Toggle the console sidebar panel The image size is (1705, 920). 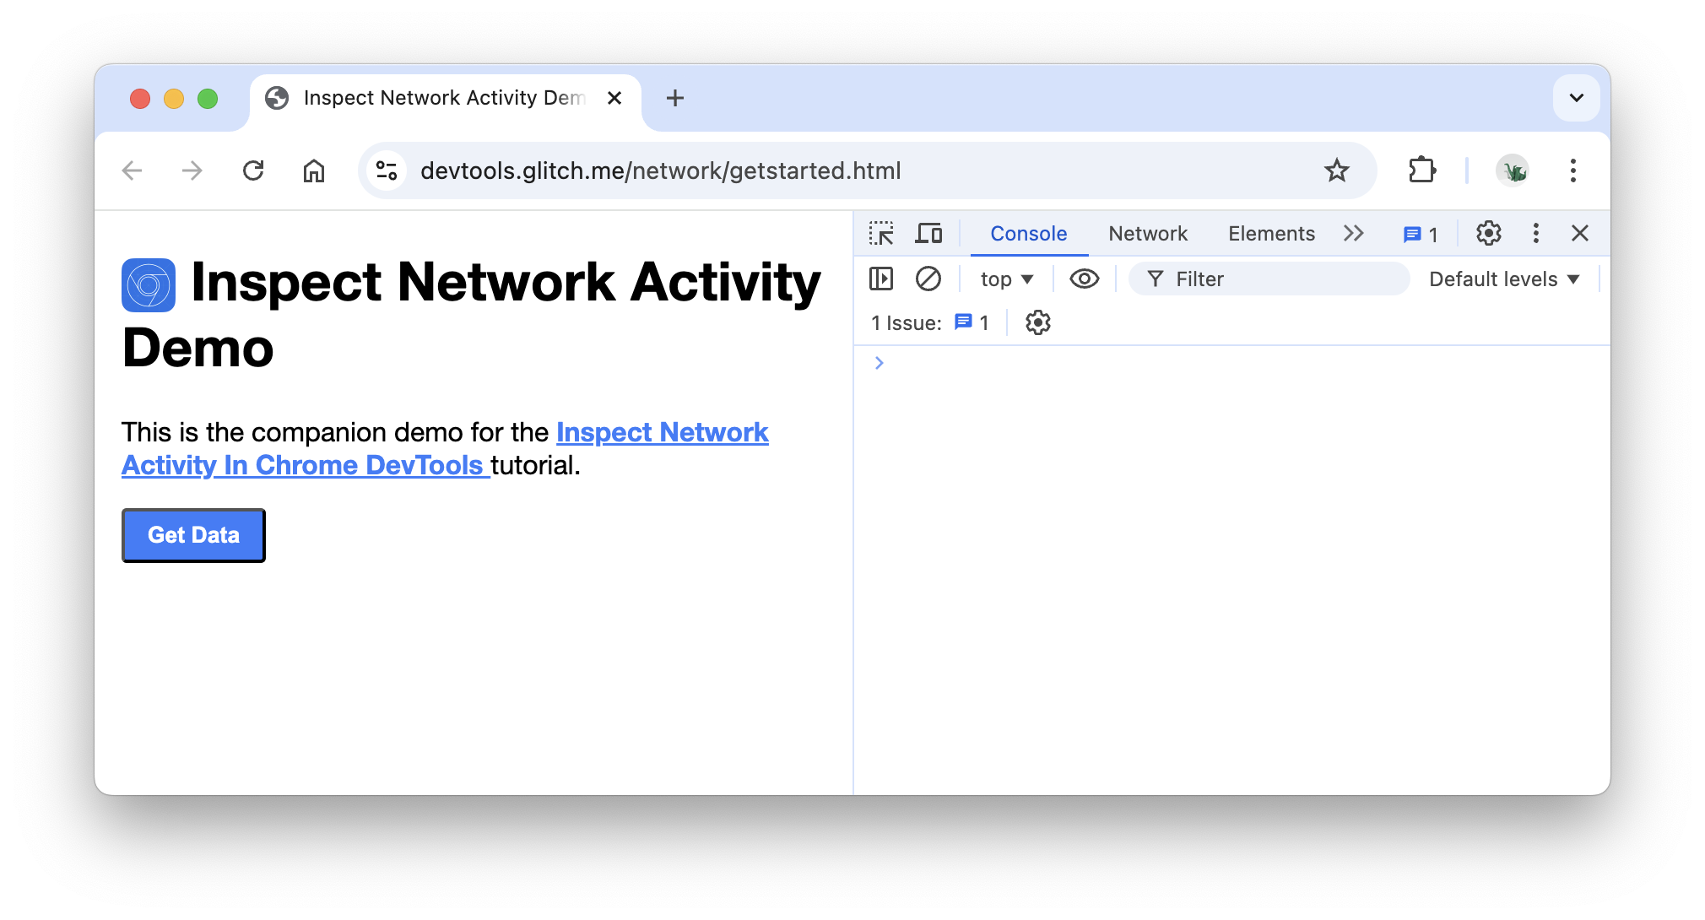click(881, 278)
